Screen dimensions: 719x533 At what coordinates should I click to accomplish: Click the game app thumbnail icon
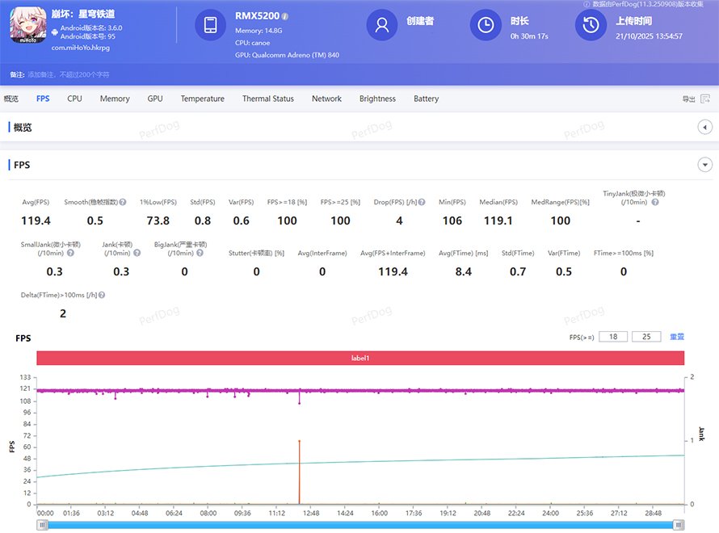click(x=28, y=25)
